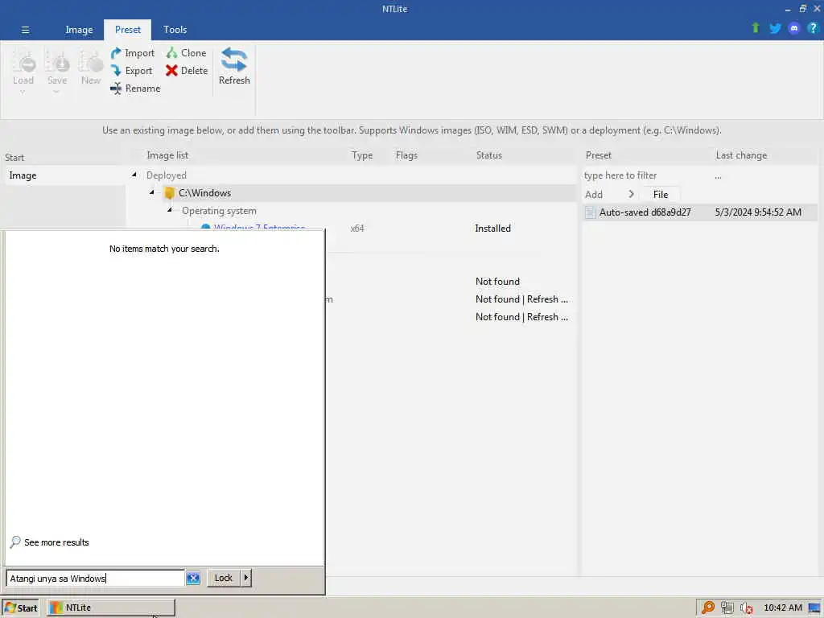Collapse the C:\Windows tree node

click(x=152, y=192)
